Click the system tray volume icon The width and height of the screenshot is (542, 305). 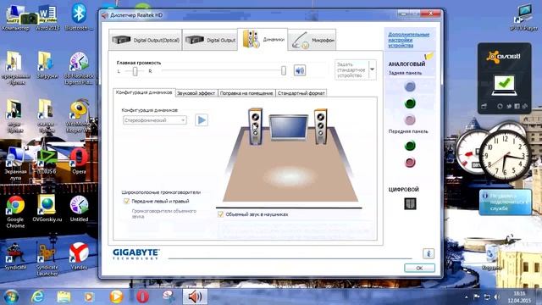coord(497,297)
